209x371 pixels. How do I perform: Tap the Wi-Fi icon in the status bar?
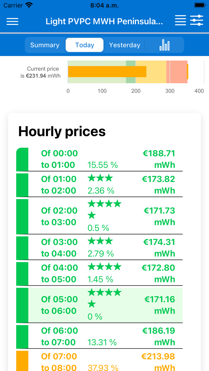[29, 5]
